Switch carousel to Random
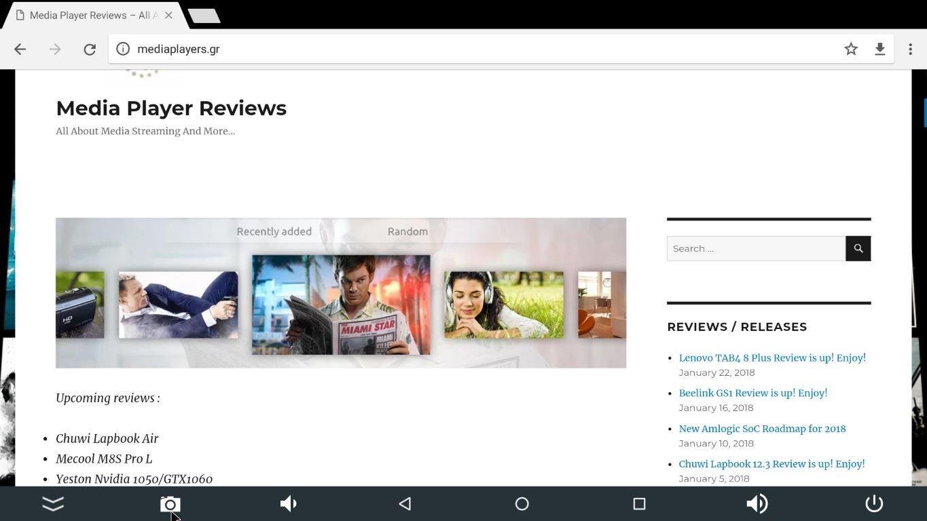Image resolution: width=927 pixels, height=521 pixels. point(407,231)
